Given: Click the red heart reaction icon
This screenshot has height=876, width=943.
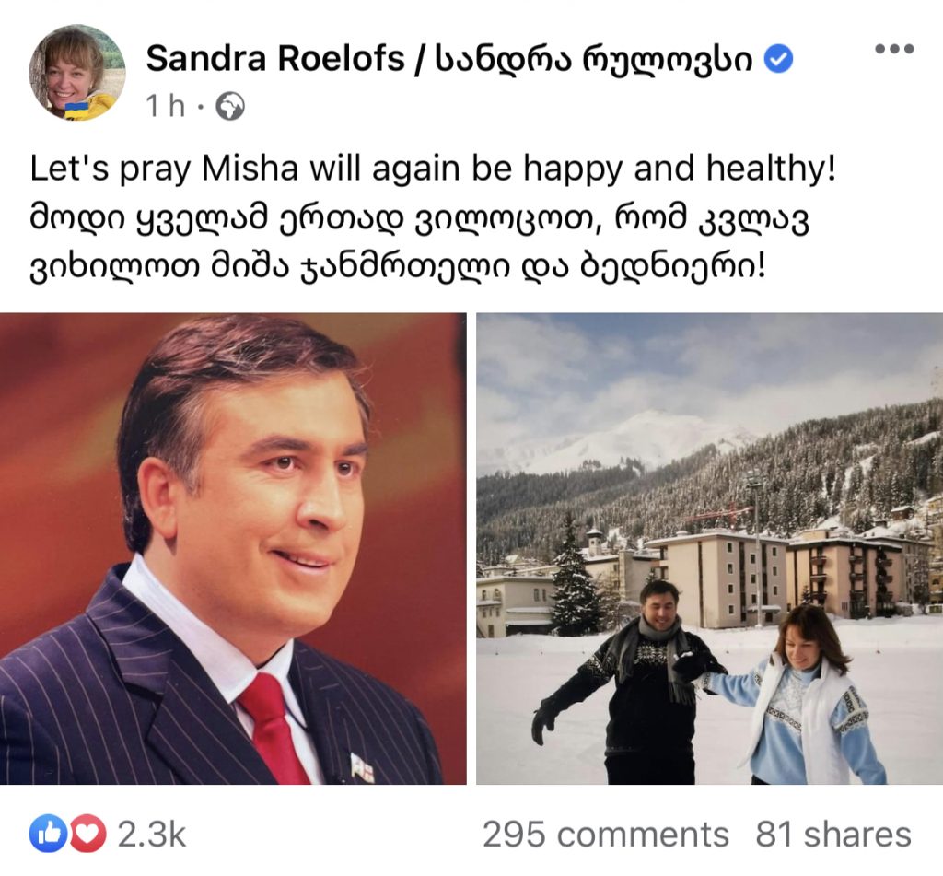Looking at the screenshot, I should pyautogui.click(x=87, y=834).
